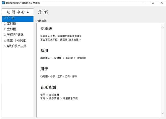Click the scrollbar up arrow
166x119 pixels.
pos(162,27)
